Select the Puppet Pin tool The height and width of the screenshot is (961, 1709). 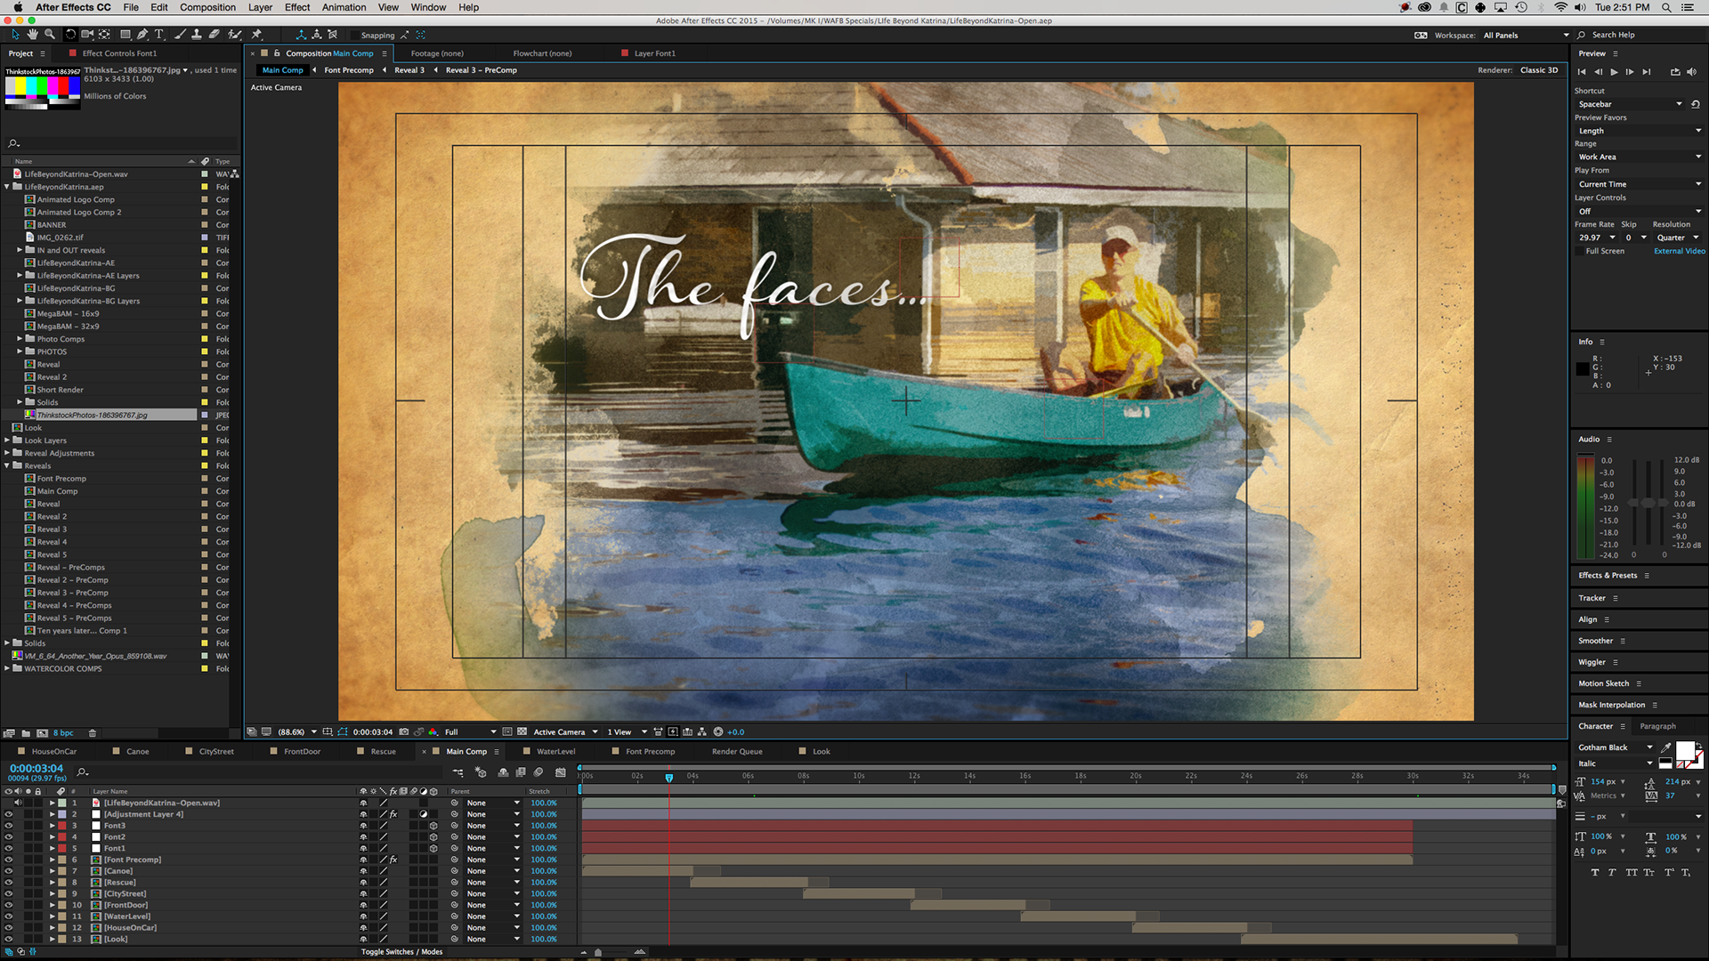click(256, 35)
